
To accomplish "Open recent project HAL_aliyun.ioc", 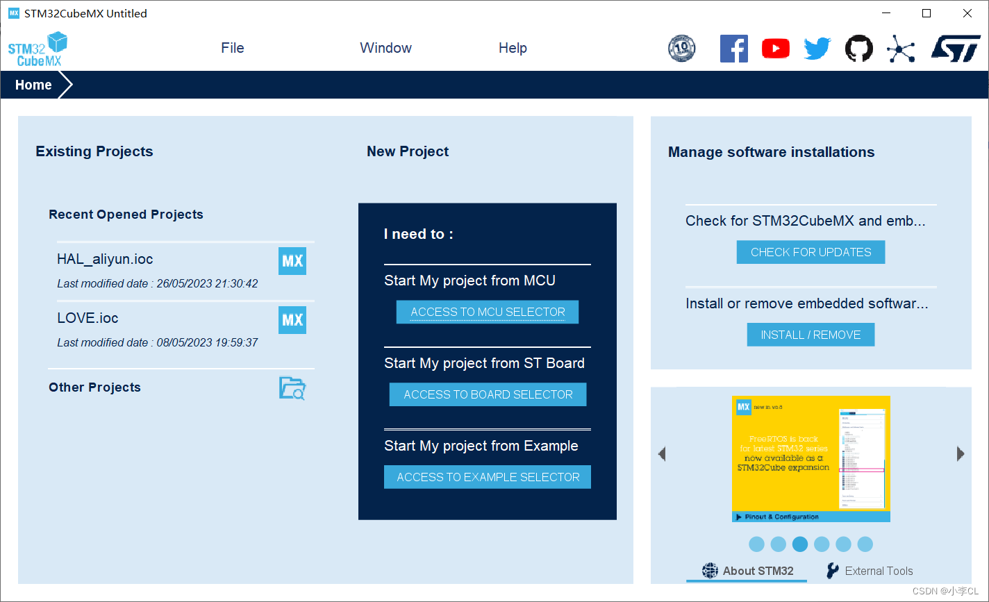I will [105, 260].
